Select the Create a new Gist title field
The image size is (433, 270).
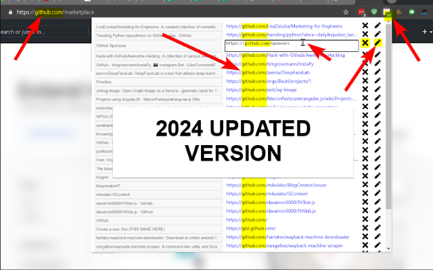(x=158, y=230)
